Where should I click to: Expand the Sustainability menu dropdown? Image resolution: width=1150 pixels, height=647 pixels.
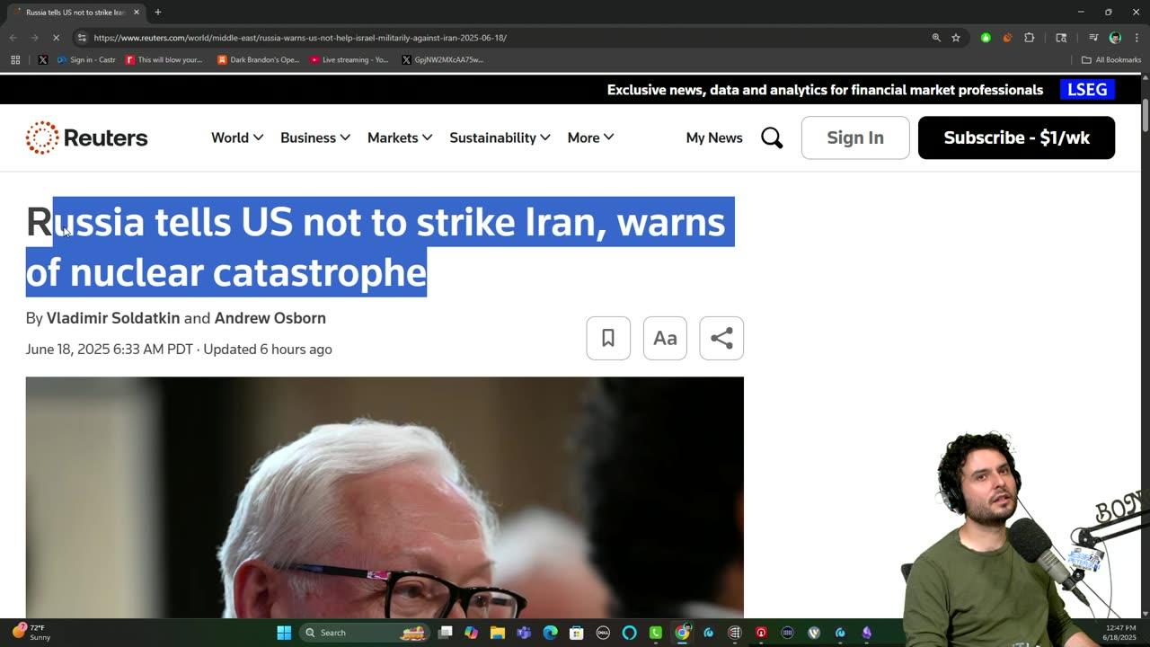pos(500,137)
